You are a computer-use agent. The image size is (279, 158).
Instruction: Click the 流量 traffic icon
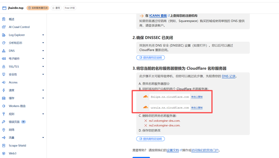pos(4,138)
